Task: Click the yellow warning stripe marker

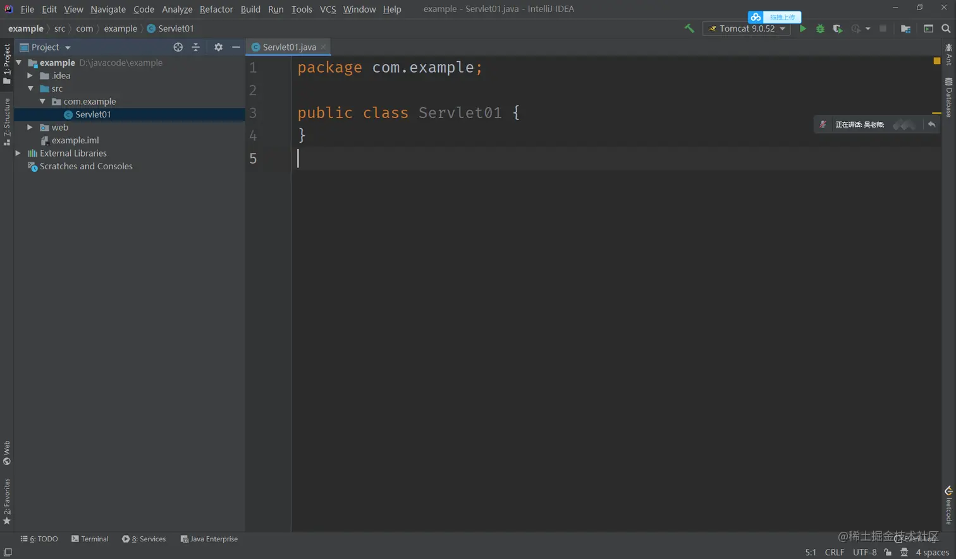Action: click(x=937, y=113)
